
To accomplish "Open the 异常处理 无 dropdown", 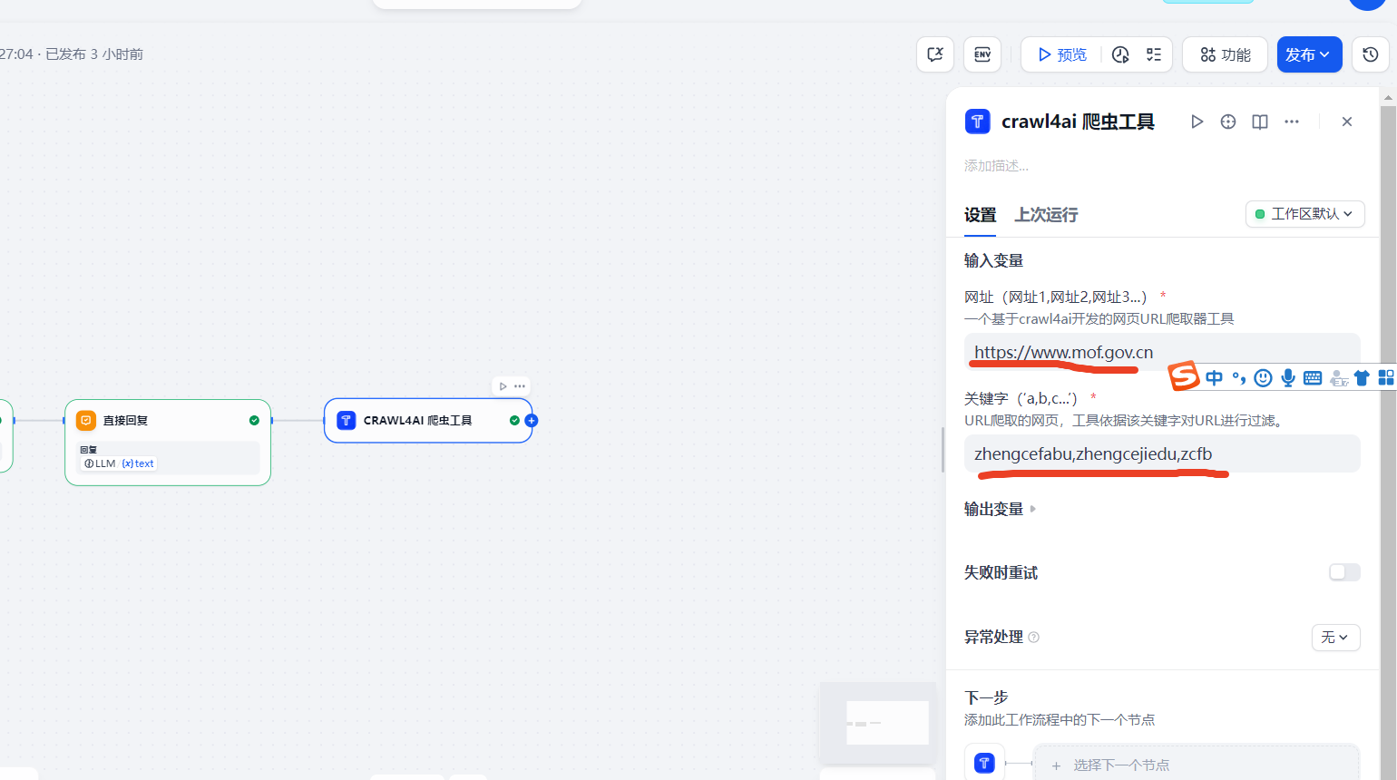I will click(1335, 638).
